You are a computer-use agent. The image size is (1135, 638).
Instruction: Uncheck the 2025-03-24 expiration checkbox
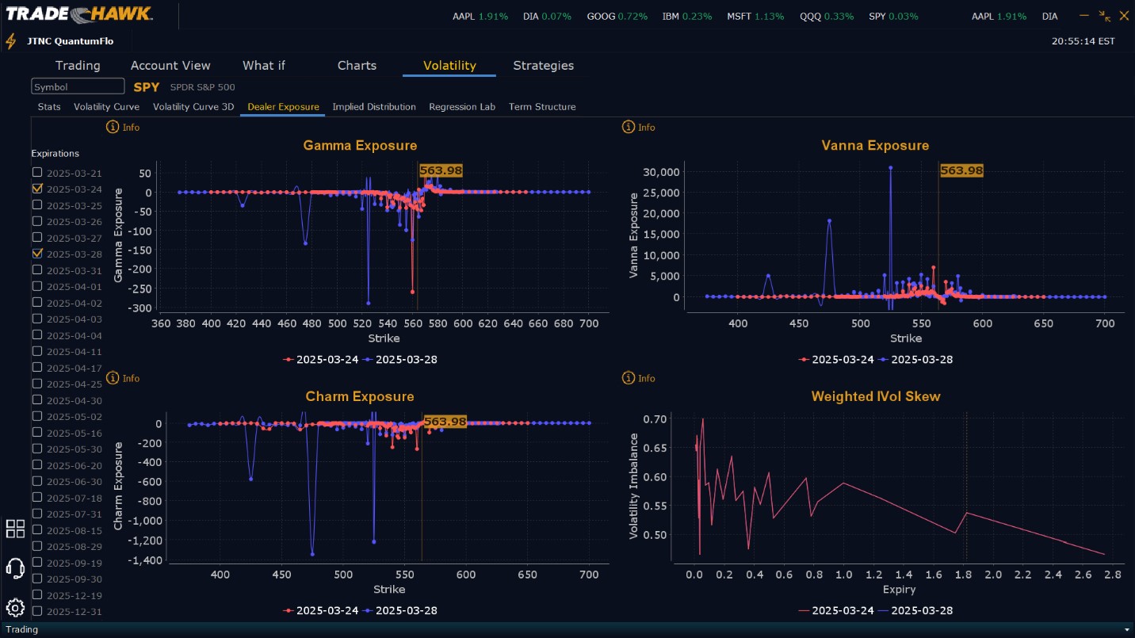(37, 189)
